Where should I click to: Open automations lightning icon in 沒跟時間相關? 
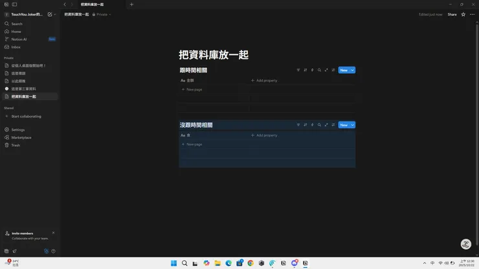click(x=312, y=125)
